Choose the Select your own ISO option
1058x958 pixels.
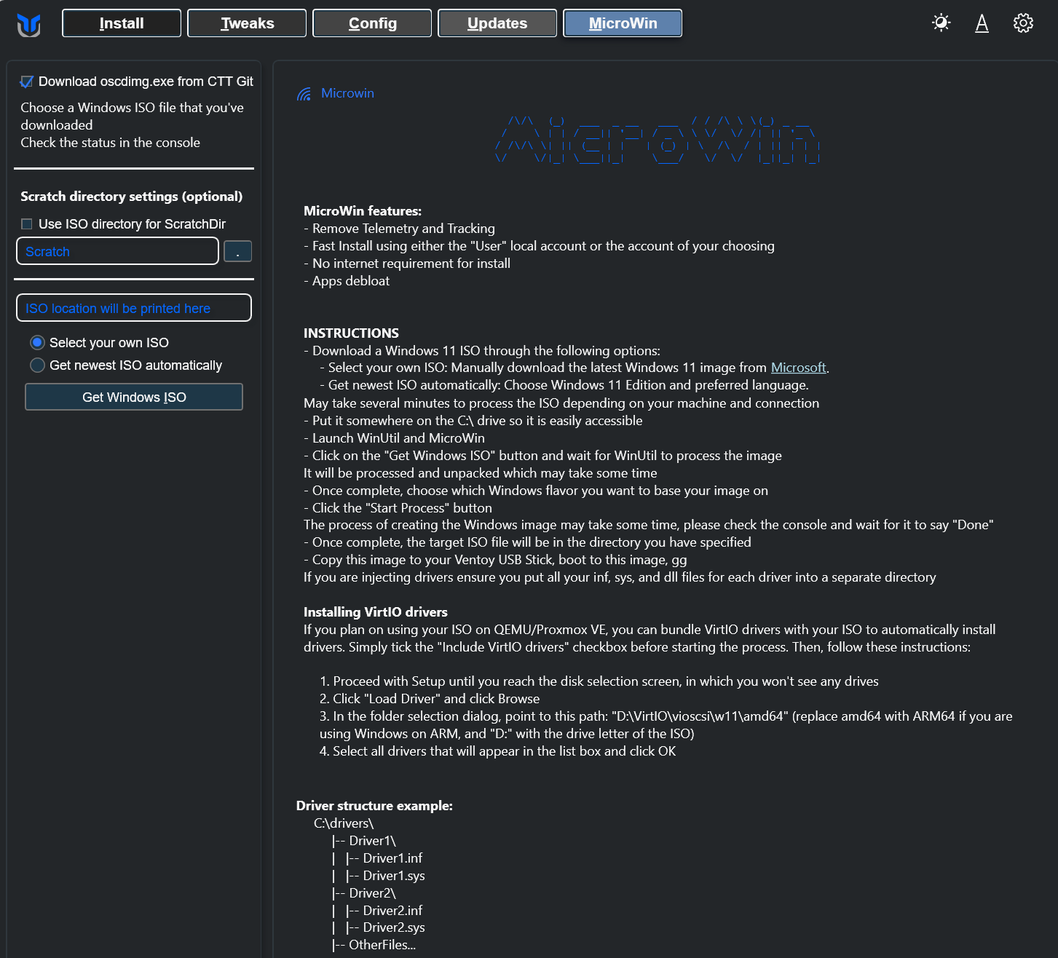pyautogui.click(x=37, y=343)
